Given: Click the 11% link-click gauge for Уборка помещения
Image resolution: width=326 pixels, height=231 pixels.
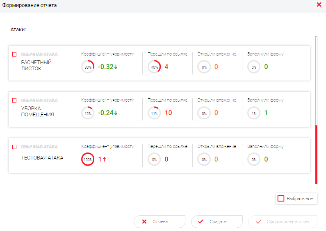Looking at the screenshot, I should (154, 113).
